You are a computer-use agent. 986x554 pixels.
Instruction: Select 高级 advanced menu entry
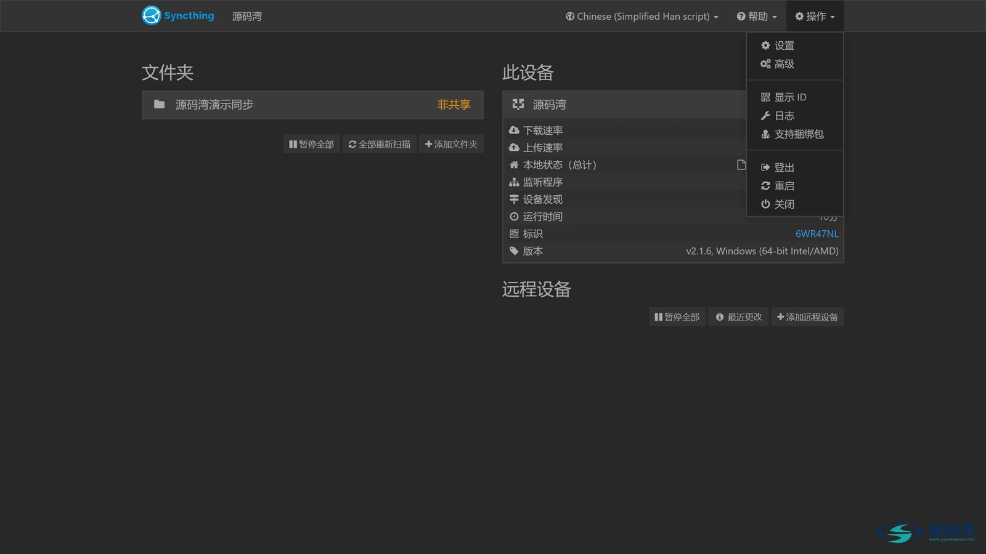(x=794, y=64)
